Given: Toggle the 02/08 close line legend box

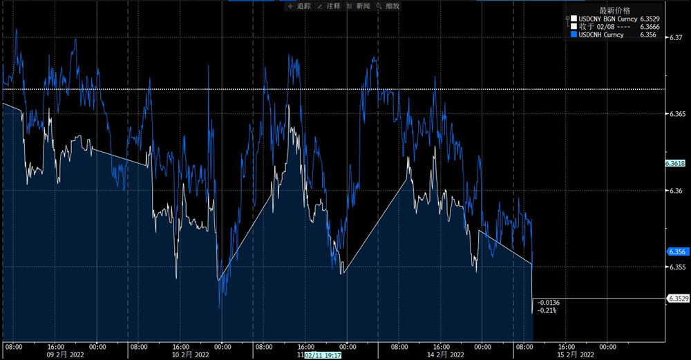Looking at the screenshot, I should click(x=573, y=26).
